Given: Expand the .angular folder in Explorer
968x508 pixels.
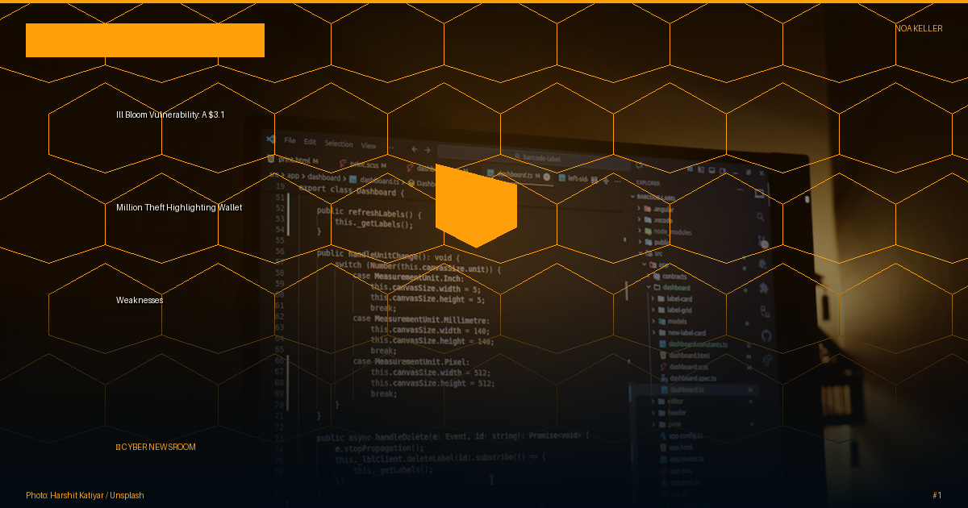Looking at the screenshot, I should click(657, 210).
